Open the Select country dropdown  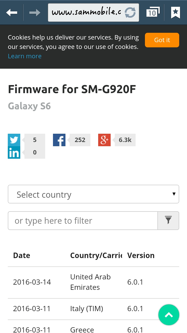point(94,194)
